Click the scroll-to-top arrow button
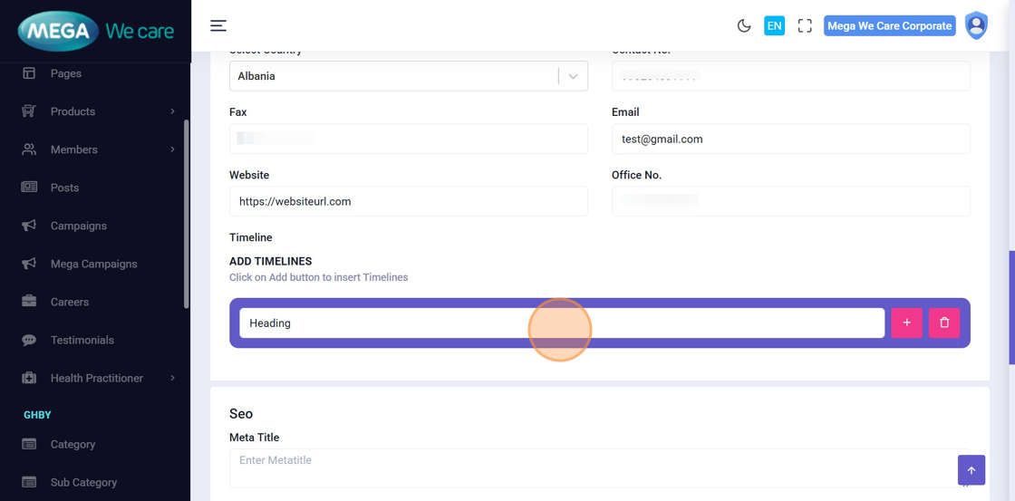Screen dimensions: 1015x501 971,470
